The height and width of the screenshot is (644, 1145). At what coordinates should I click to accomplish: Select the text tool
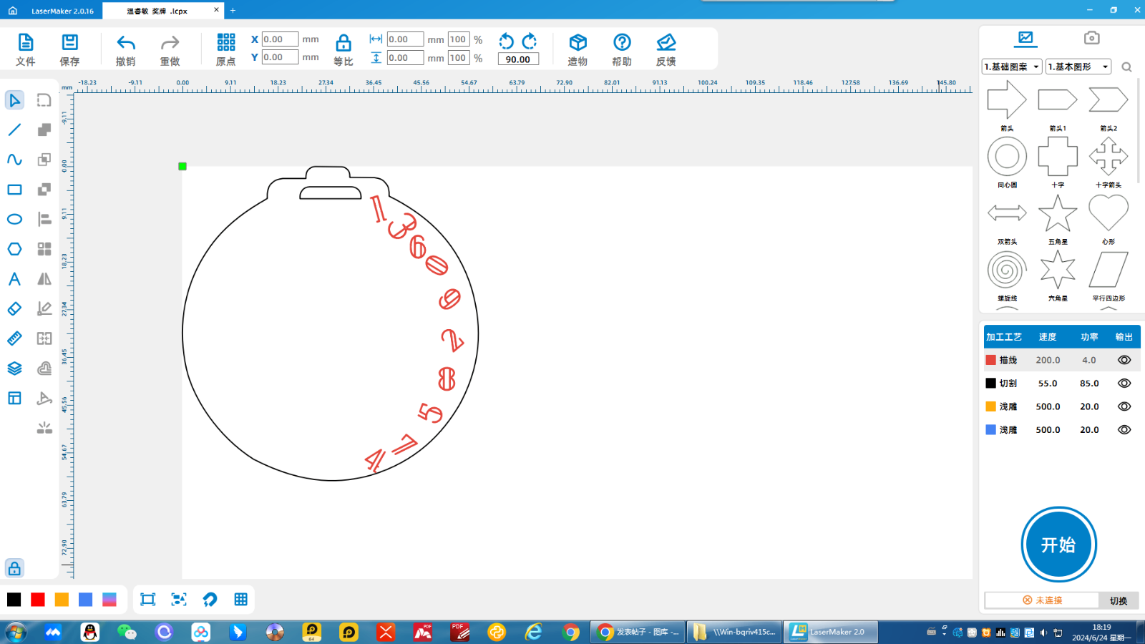pyautogui.click(x=14, y=279)
